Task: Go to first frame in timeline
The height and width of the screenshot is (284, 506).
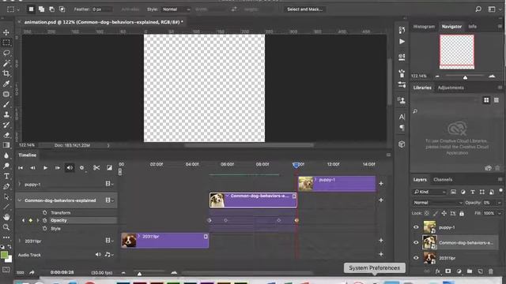Action: coord(21,168)
